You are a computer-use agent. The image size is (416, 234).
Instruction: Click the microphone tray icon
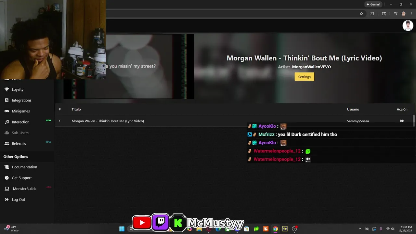[x=381, y=229]
